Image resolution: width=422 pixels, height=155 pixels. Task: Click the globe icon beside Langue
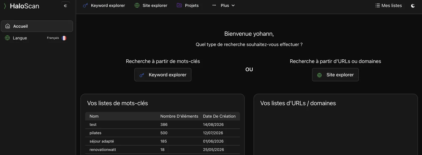[x=8, y=38]
